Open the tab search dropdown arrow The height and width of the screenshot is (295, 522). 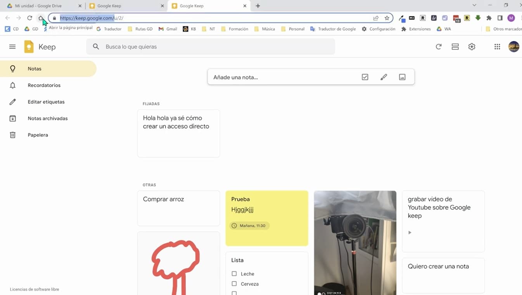click(474, 5)
